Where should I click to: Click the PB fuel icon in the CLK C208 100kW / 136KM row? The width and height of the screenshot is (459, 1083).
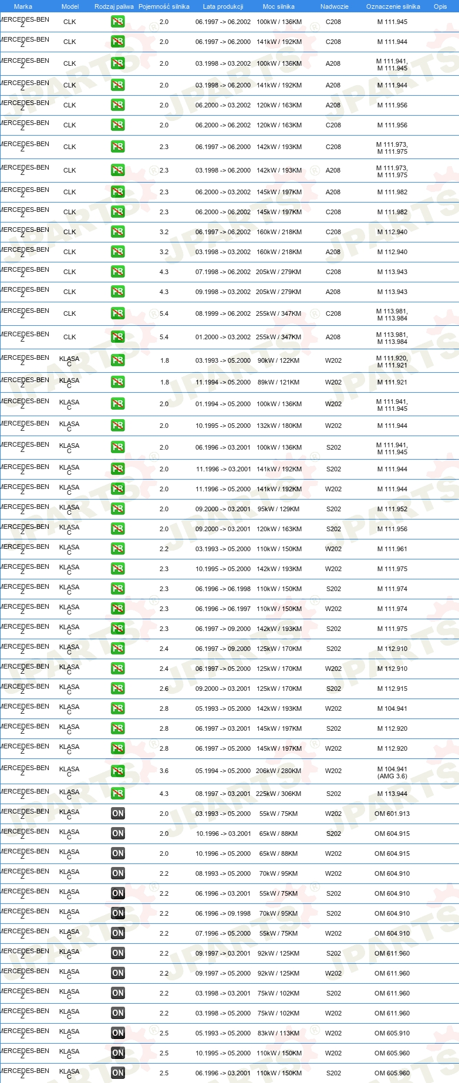[x=118, y=22]
